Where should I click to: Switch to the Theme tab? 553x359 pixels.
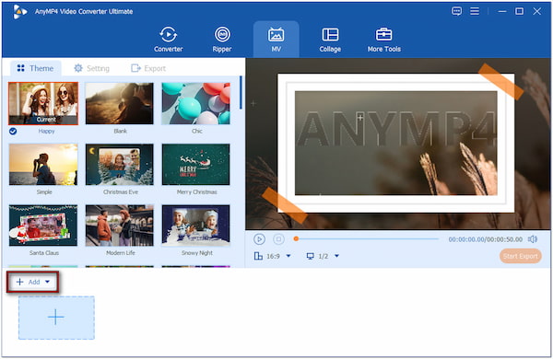35,68
